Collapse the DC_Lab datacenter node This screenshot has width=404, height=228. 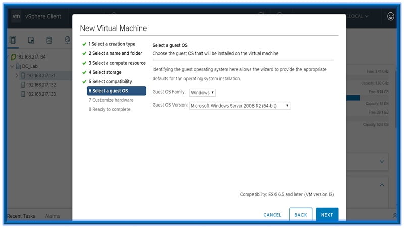(11, 66)
